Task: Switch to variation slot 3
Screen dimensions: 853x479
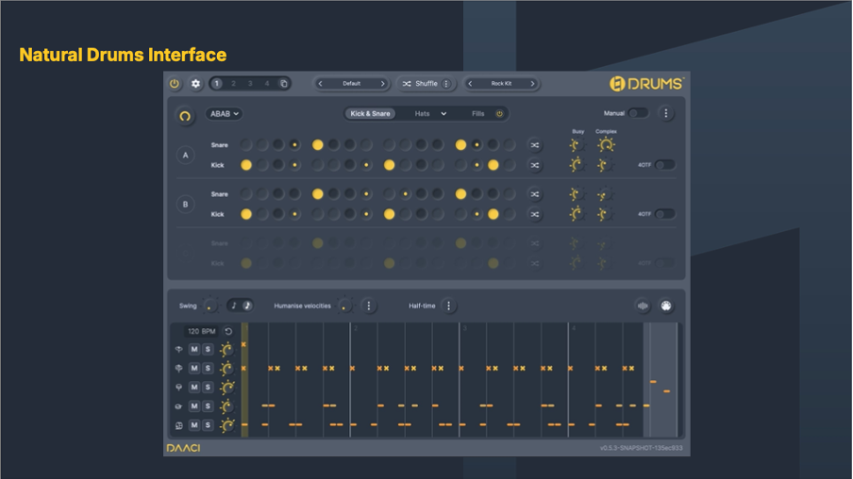Action: 250,84
